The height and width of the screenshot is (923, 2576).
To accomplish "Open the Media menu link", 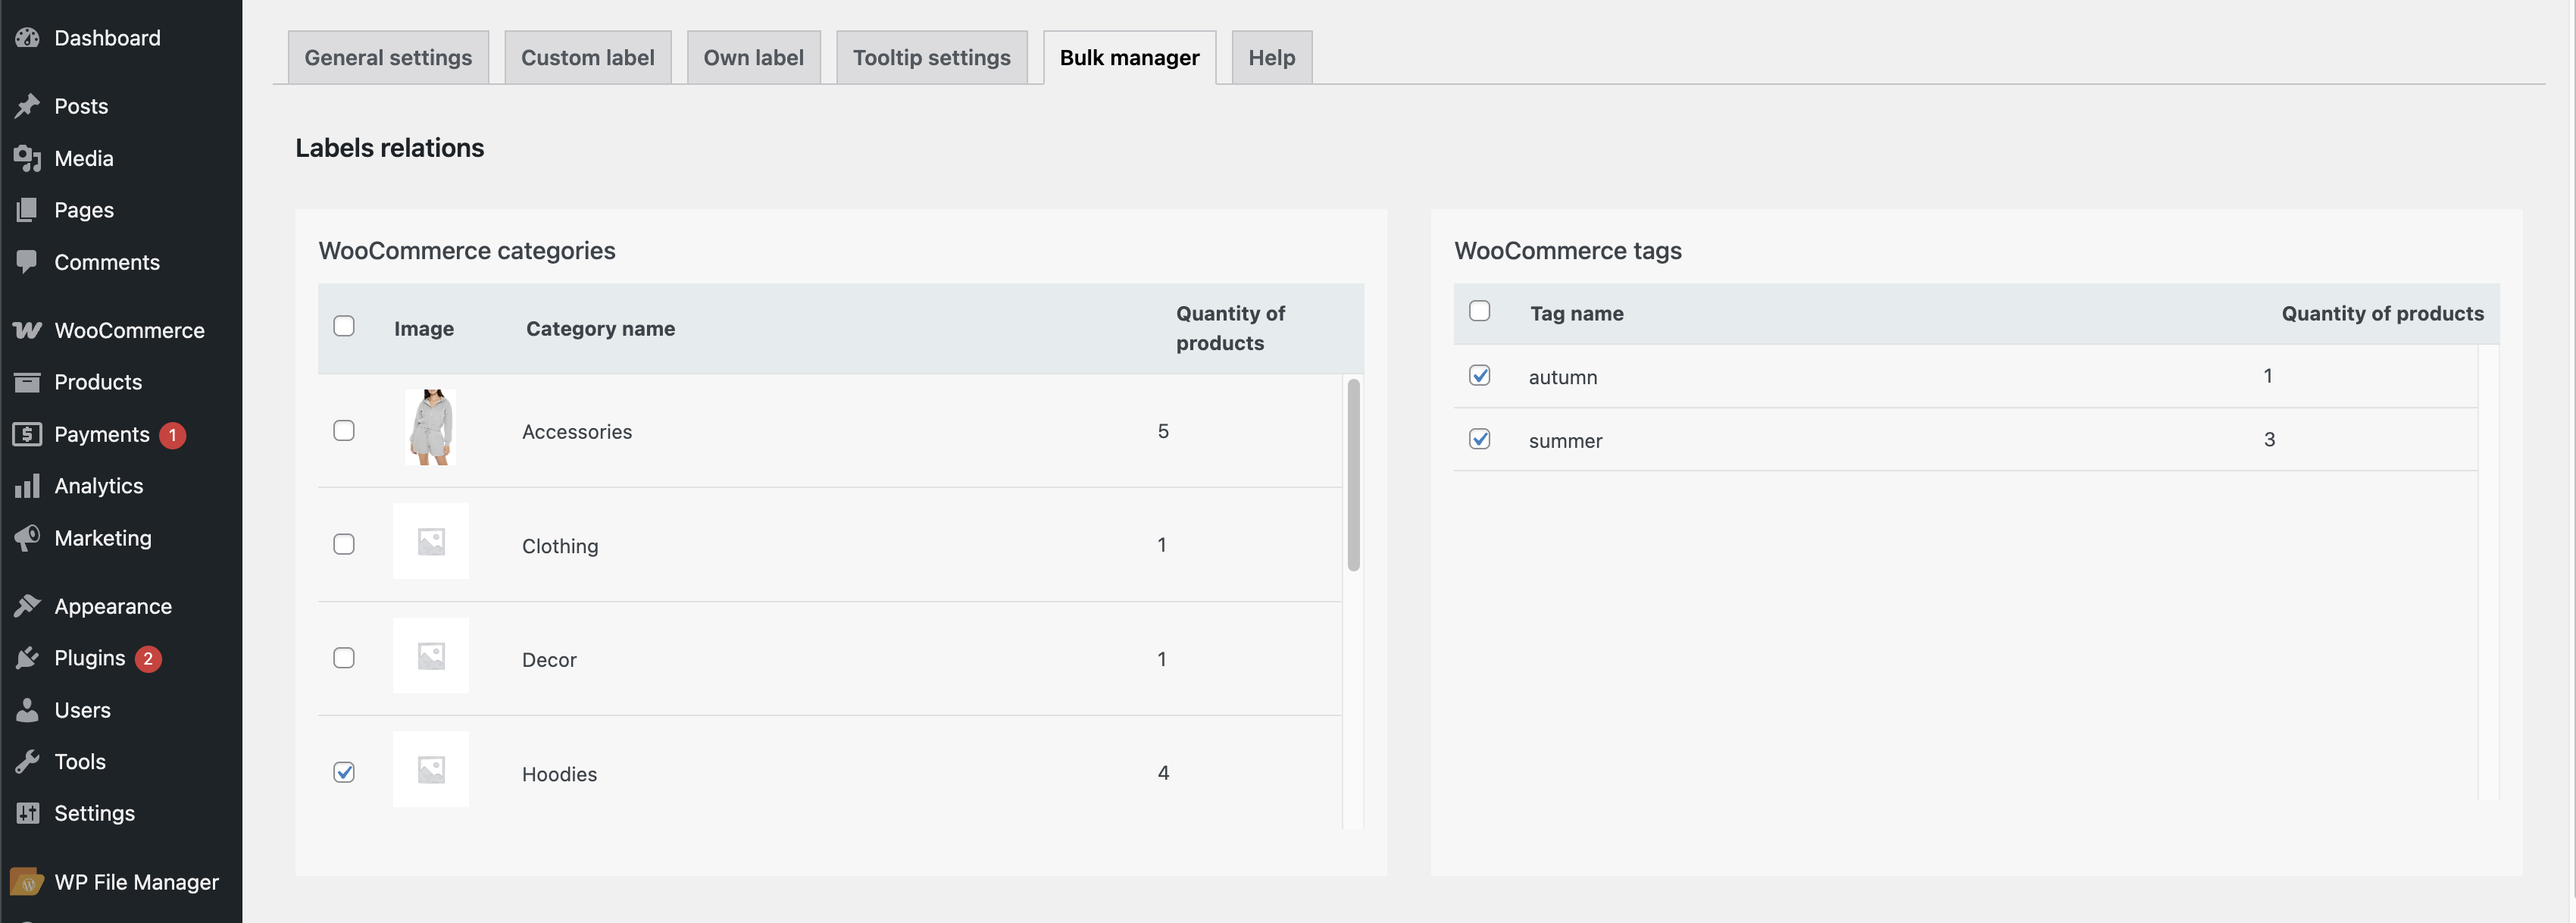I will [84, 158].
